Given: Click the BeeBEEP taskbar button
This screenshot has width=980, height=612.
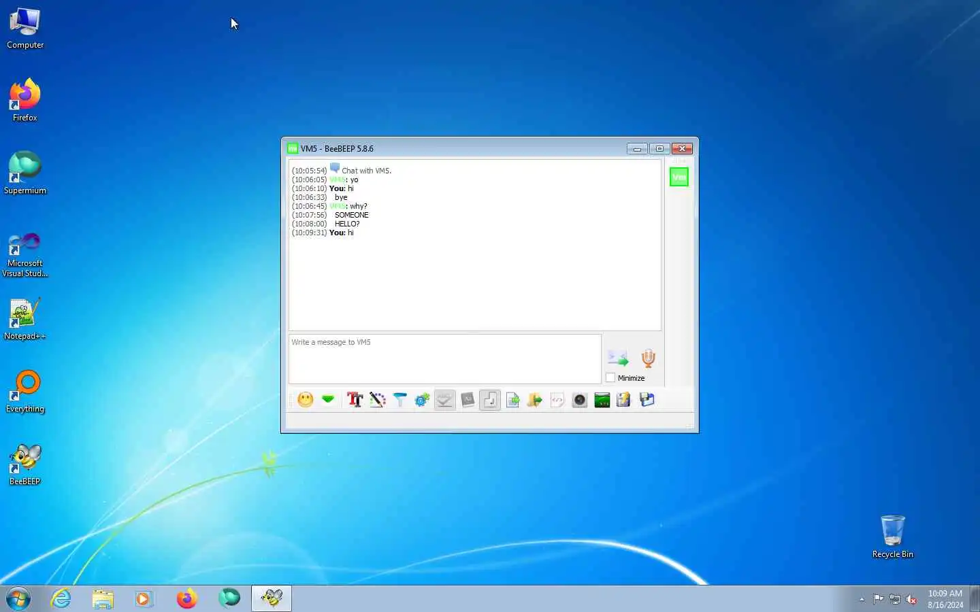Looking at the screenshot, I should pos(272,598).
